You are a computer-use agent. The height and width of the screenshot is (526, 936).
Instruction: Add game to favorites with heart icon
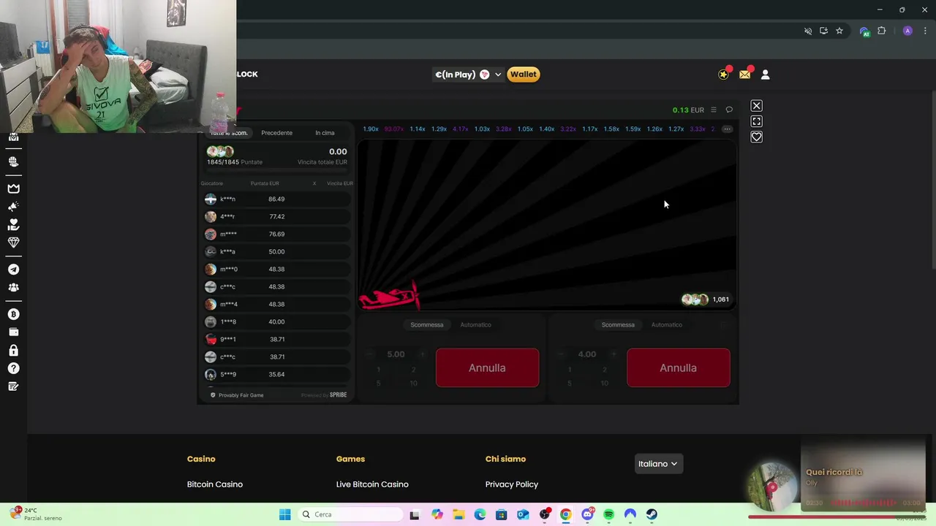pos(757,137)
